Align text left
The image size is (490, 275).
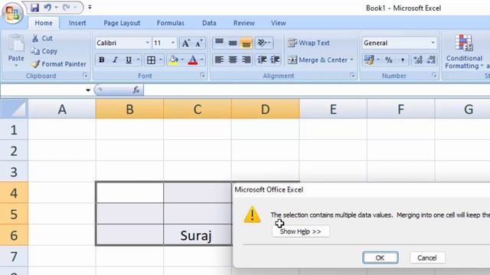(219, 60)
